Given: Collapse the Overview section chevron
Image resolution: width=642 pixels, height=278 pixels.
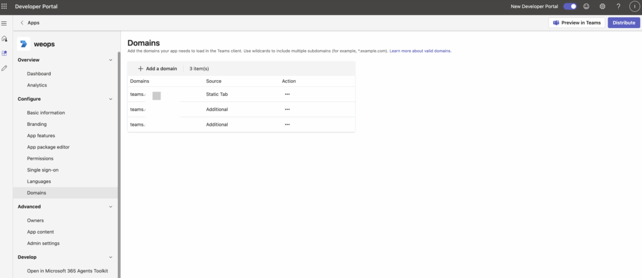Looking at the screenshot, I should (x=110, y=60).
